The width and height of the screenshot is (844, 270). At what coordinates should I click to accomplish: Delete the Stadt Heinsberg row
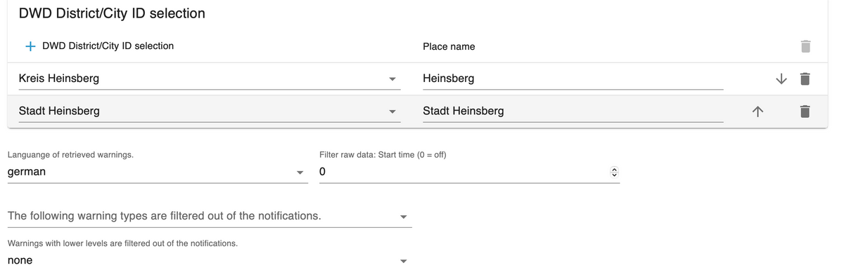coord(806,111)
